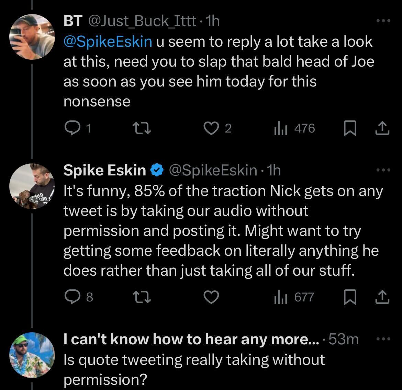This screenshot has height=390, width=402.
Task: Like Spike Eskin's tweet
Action: (x=211, y=297)
